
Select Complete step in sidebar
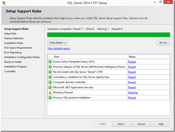point(10,71)
